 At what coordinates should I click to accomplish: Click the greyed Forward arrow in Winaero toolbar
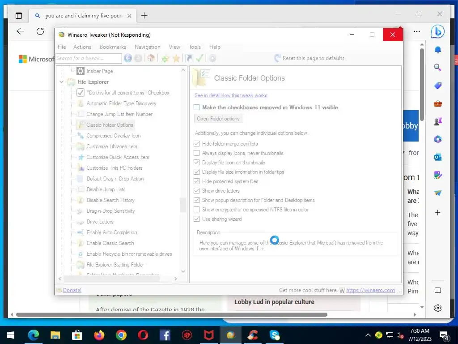[x=138, y=58]
